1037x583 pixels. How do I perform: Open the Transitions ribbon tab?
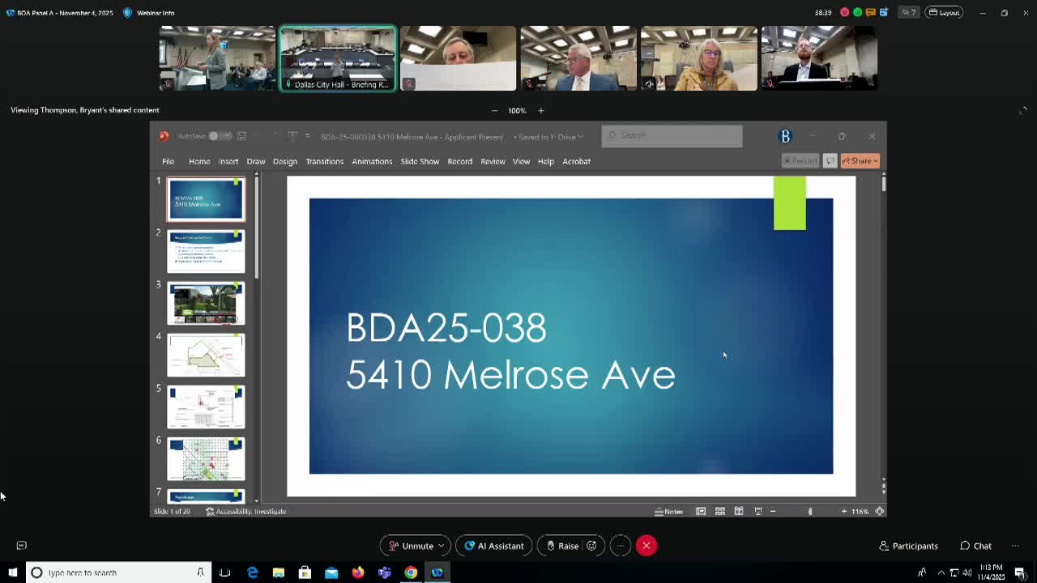pos(324,161)
